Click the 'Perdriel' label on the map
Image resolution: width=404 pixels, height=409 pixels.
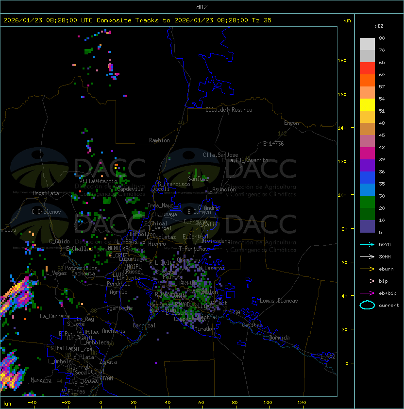(x=118, y=284)
